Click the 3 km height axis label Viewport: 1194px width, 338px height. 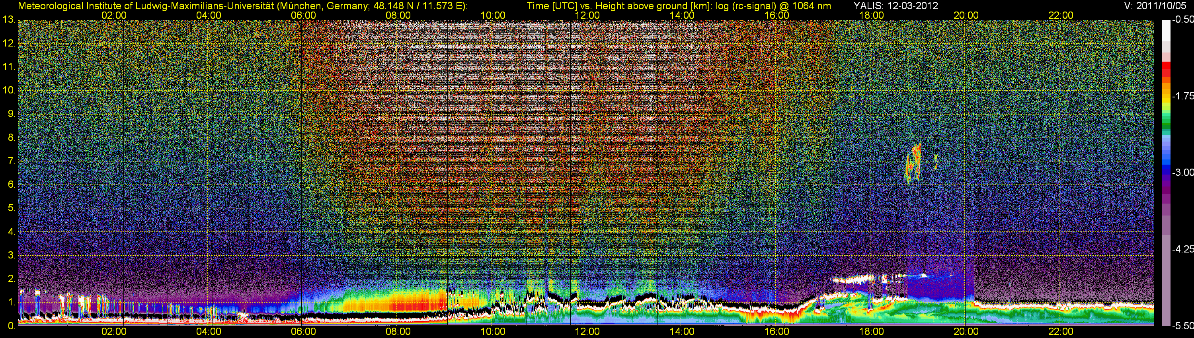[12, 255]
